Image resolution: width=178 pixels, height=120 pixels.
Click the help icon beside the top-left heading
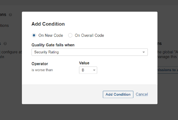[11, 15]
